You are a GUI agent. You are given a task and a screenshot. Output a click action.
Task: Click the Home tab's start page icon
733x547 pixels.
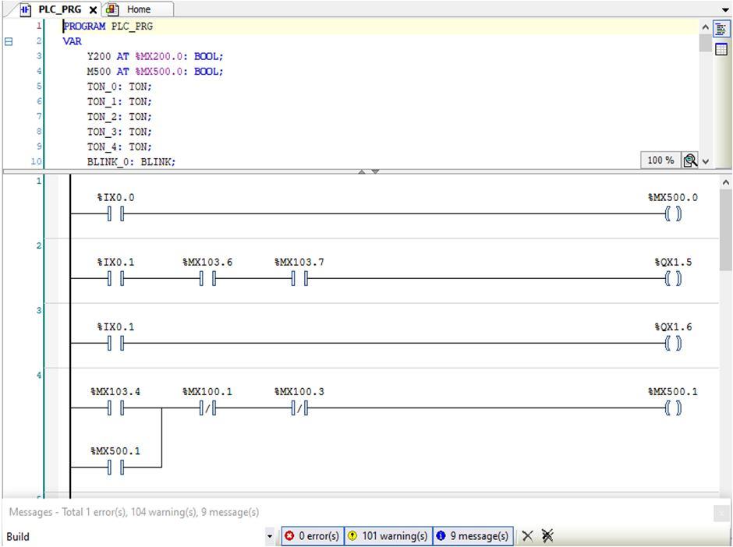coord(112,9)
